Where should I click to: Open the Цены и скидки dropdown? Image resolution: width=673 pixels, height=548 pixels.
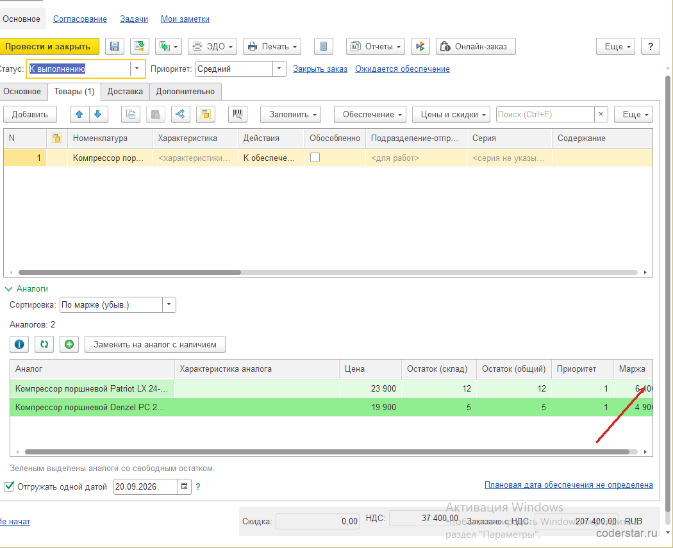coord(453,114)
